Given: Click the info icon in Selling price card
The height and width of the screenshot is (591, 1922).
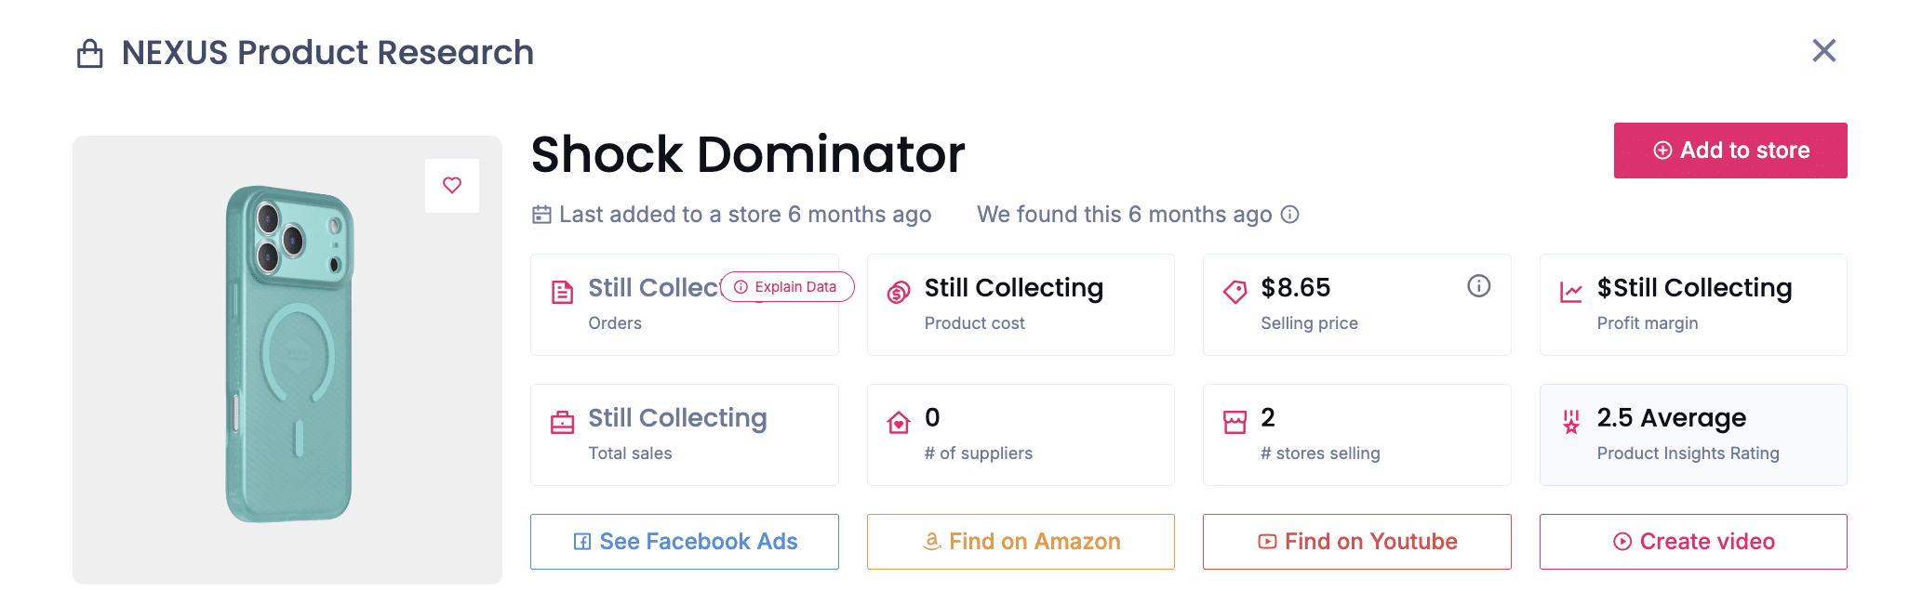Looking at the screenshot, I should click(x=1478, y=286).
